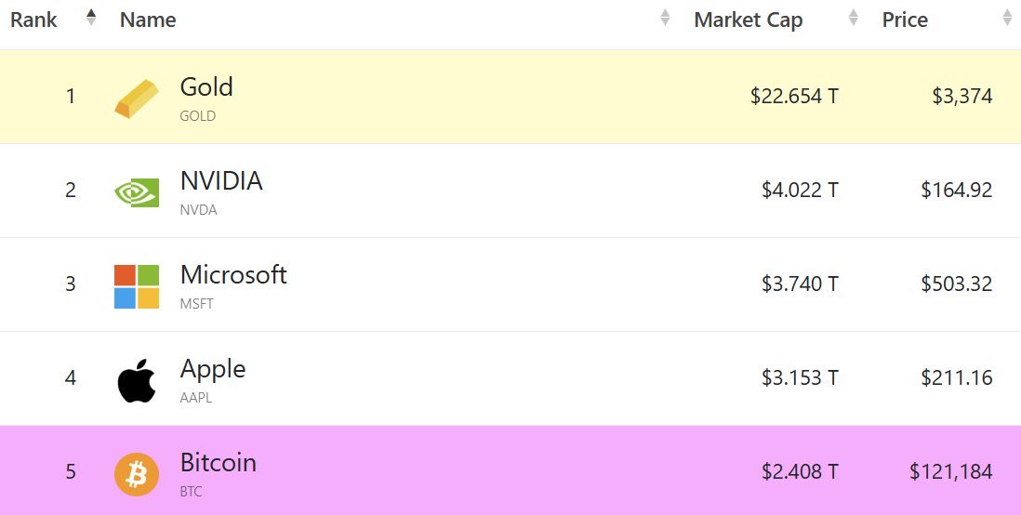
Task: Click Bitcoin's $121,184 price cell
Action: click(x=950, y=471)
